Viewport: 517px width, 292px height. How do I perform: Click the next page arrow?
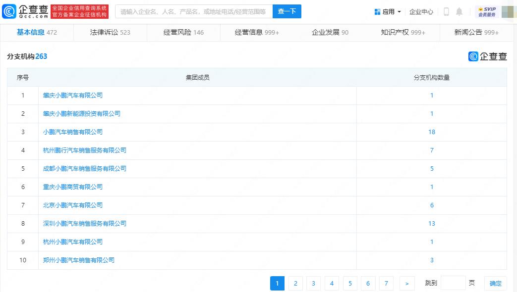point(407,283)
